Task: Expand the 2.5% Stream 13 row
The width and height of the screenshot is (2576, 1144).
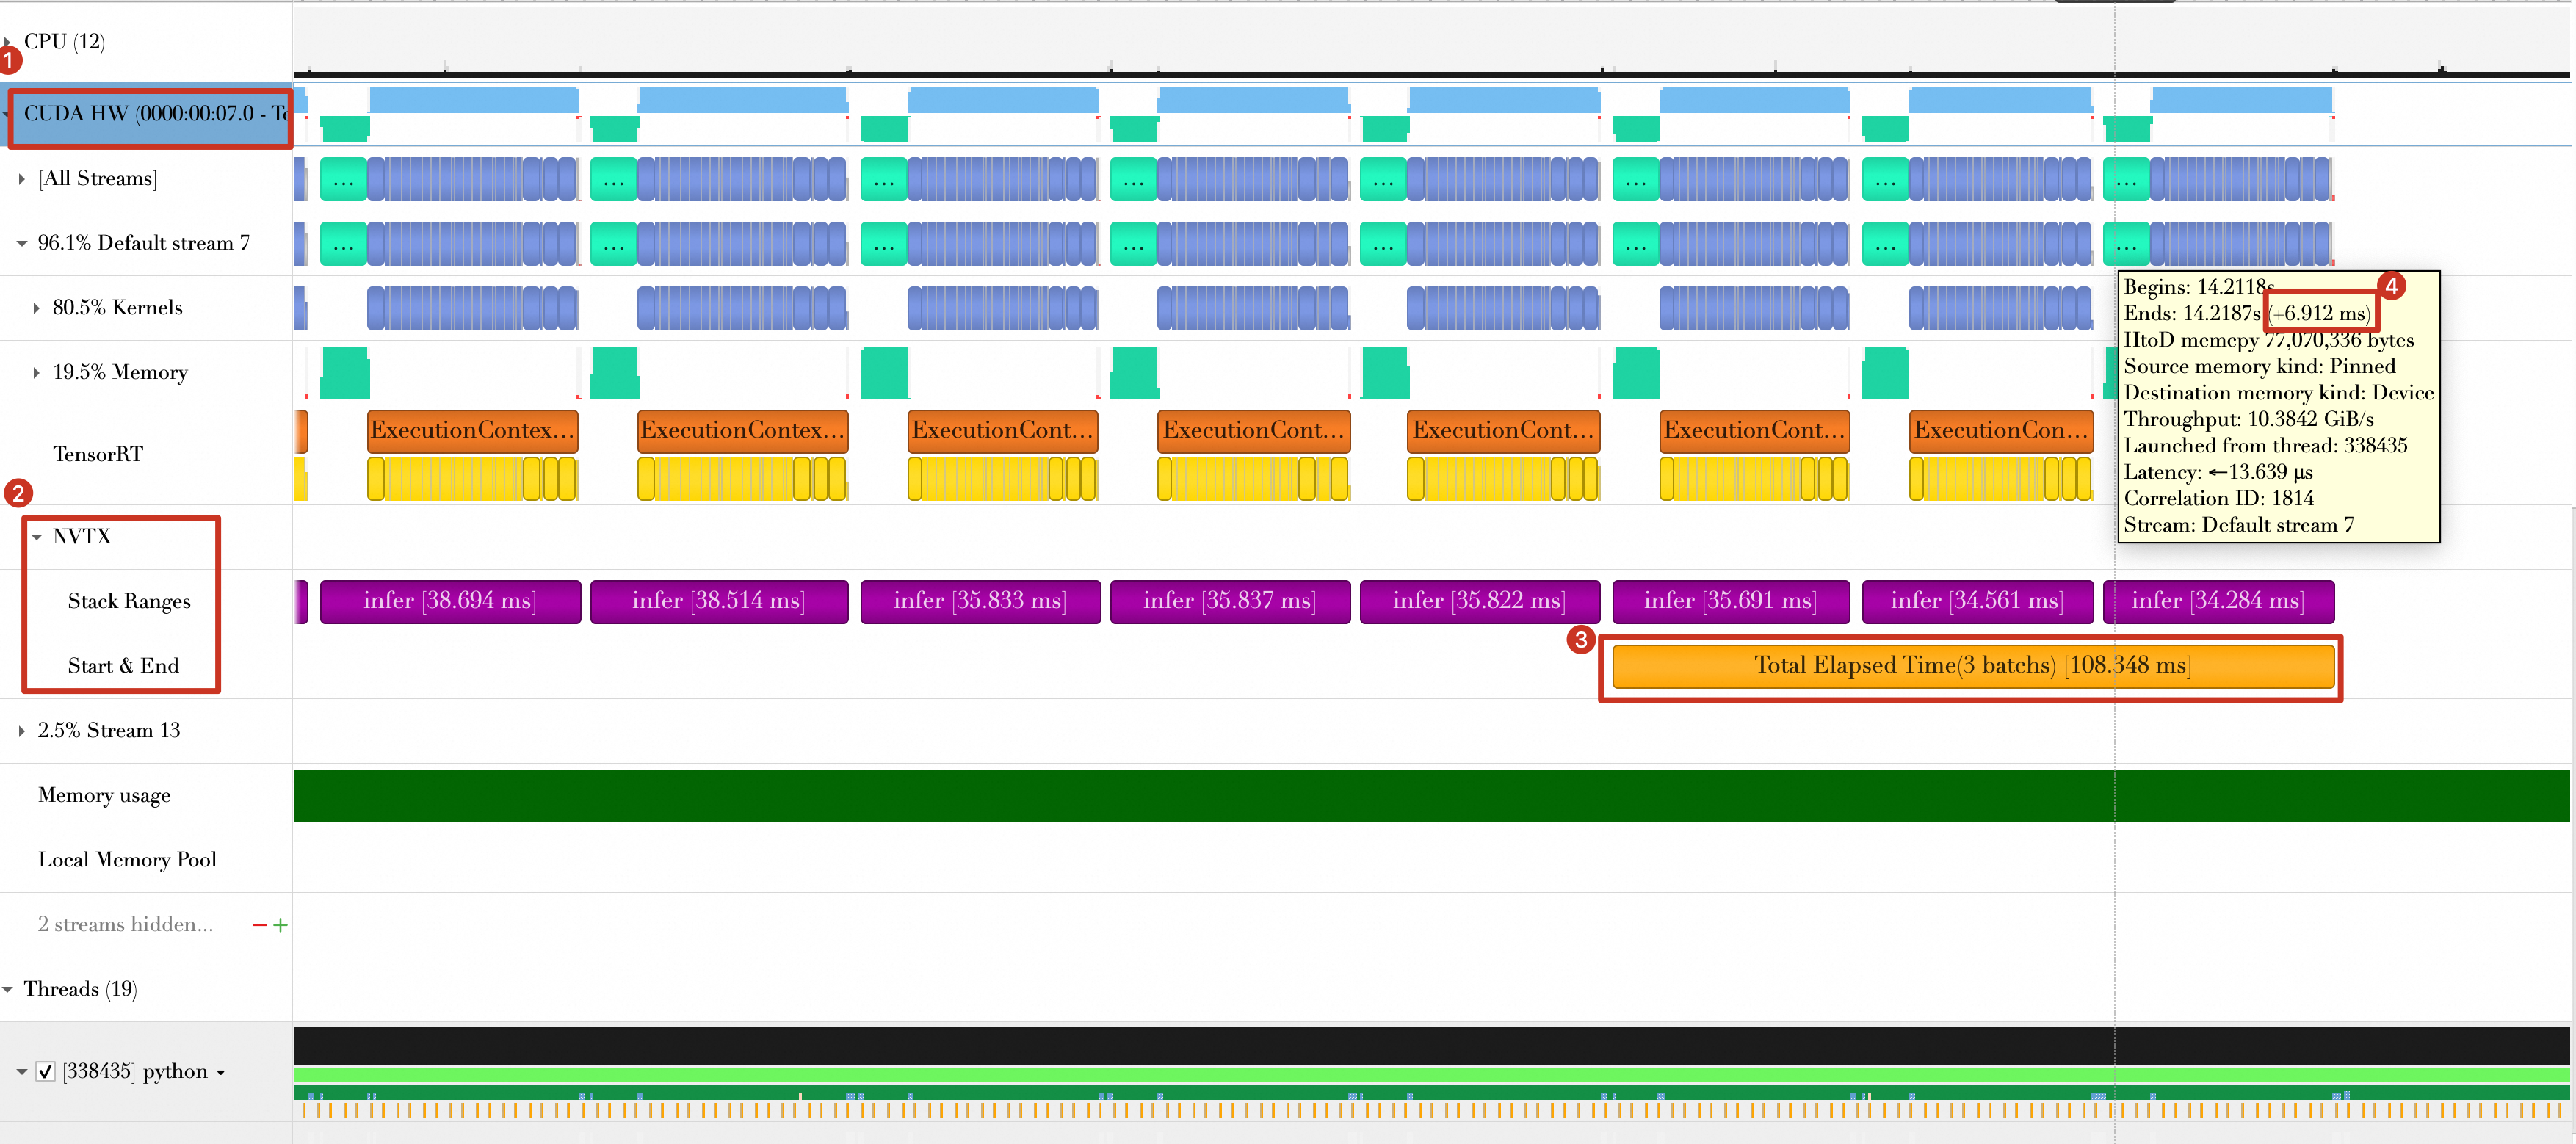Action: coord(22,731)
